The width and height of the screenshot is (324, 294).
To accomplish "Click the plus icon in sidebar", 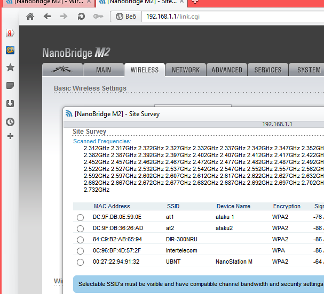I will (10, 136).
